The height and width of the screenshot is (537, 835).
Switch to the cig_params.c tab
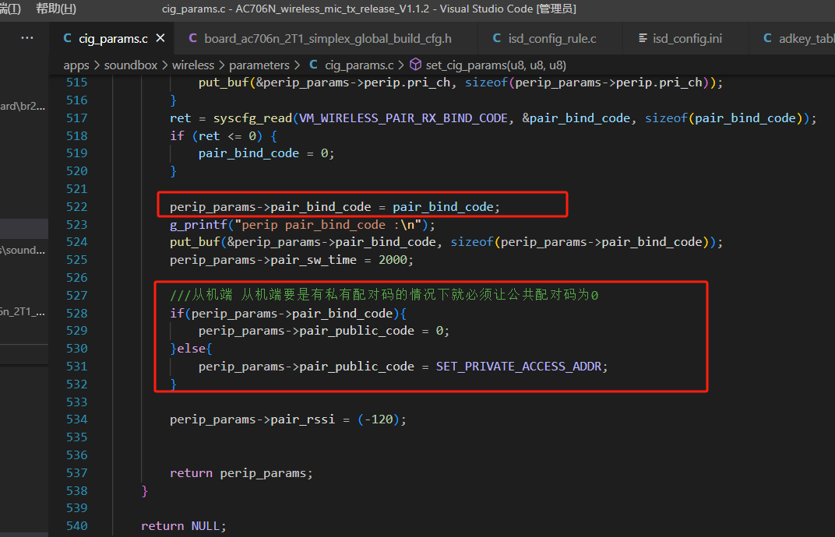tap(113, 38)
